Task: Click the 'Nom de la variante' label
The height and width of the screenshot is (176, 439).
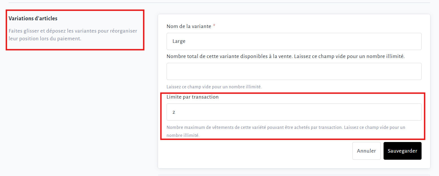Action: 189,26
